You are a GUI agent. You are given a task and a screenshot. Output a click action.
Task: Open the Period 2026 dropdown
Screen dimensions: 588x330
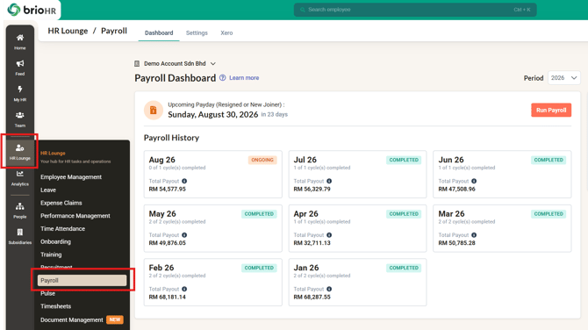563,77
